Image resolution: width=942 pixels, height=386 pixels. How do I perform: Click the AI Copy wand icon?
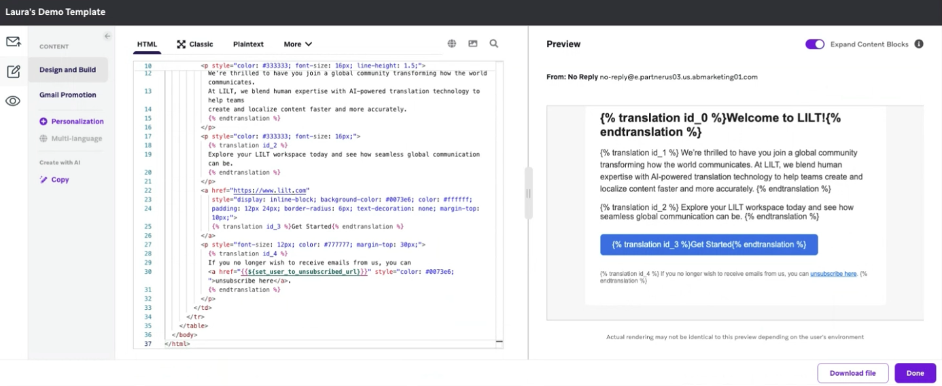point(43,180)
